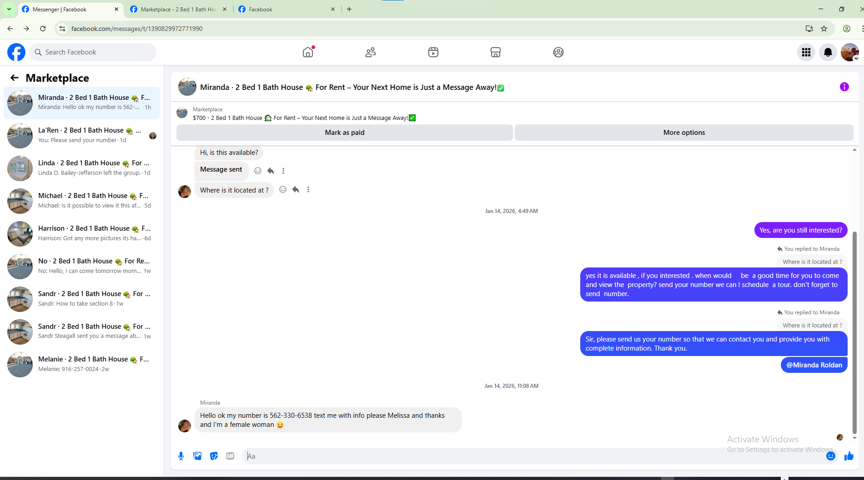Open the account profile picture menu

(x=849, y=52)
